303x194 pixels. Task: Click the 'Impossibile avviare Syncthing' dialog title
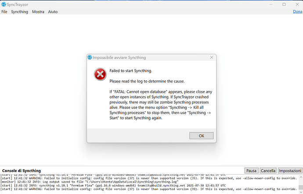[x=119, y=58]
